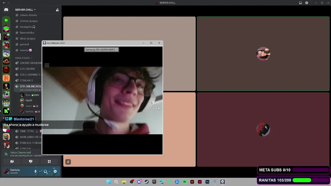Viewport: 331px width, 186px height.
Task: Open microphone input options arrow
Action: (x=40, y=171)
